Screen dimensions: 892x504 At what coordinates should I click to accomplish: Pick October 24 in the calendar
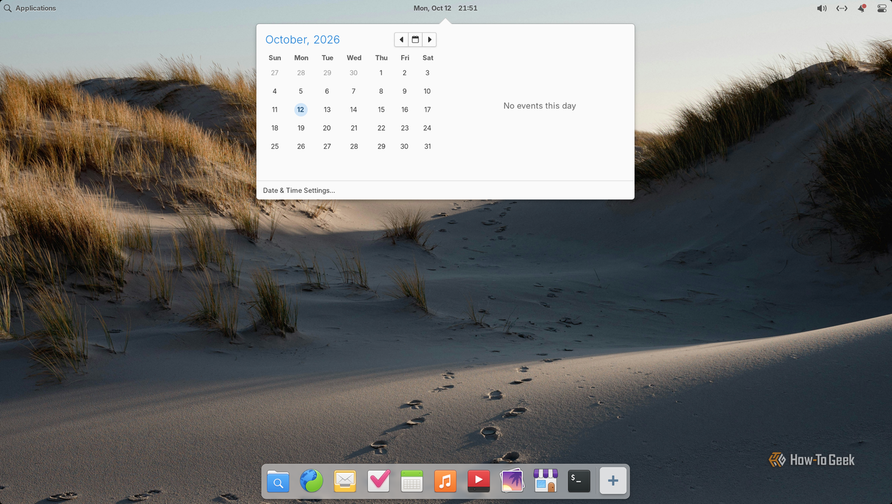point(427,128)
